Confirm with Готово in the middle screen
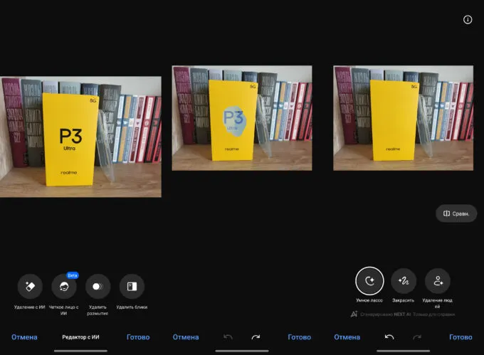Viewport: 484px width, 355px height. coord(300,337)
